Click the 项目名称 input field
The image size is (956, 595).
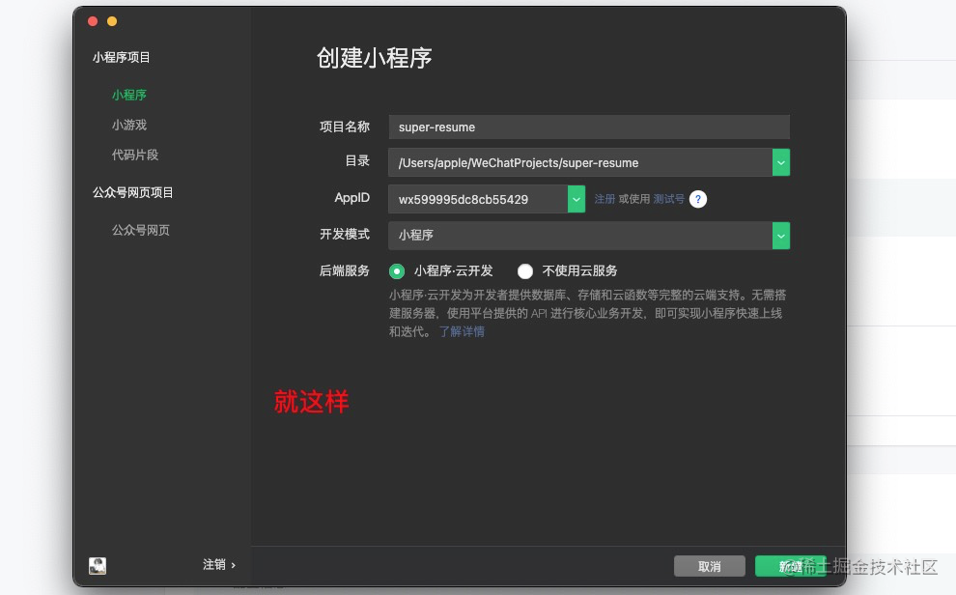pyautogui.click(x=589, y=127)
